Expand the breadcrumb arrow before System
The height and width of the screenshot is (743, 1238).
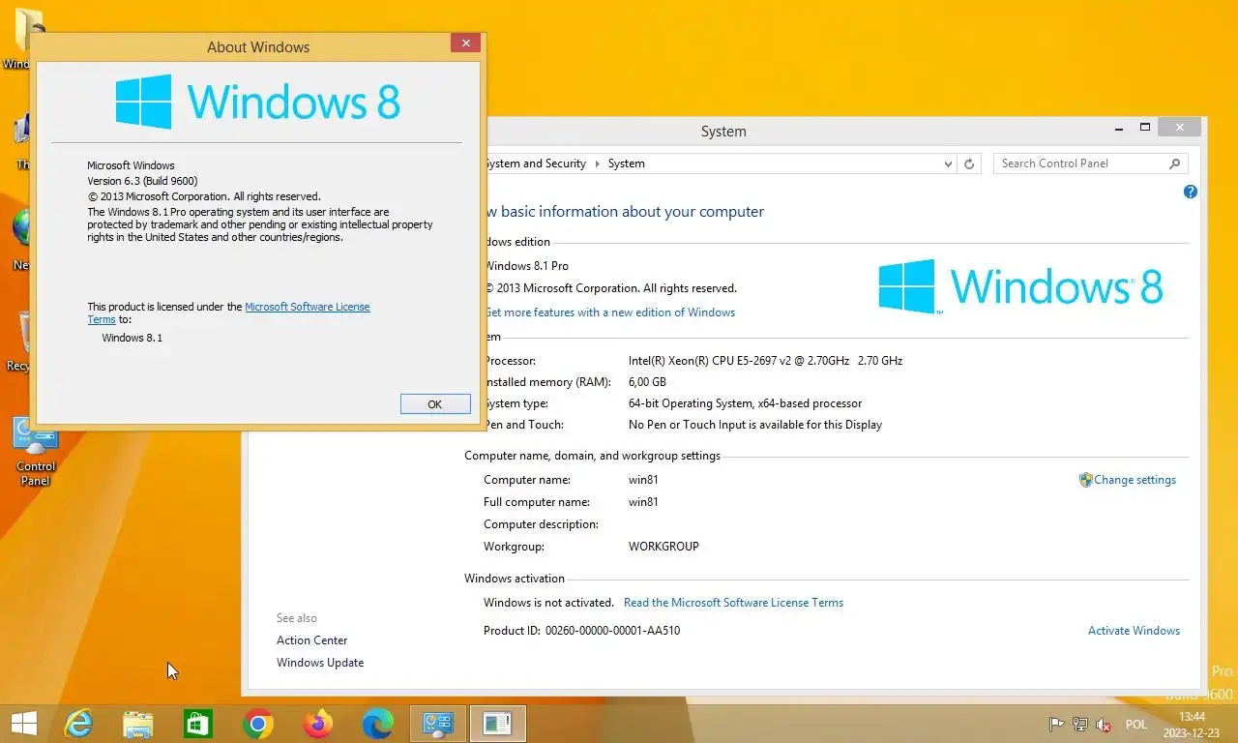click(x=597, y=163)
